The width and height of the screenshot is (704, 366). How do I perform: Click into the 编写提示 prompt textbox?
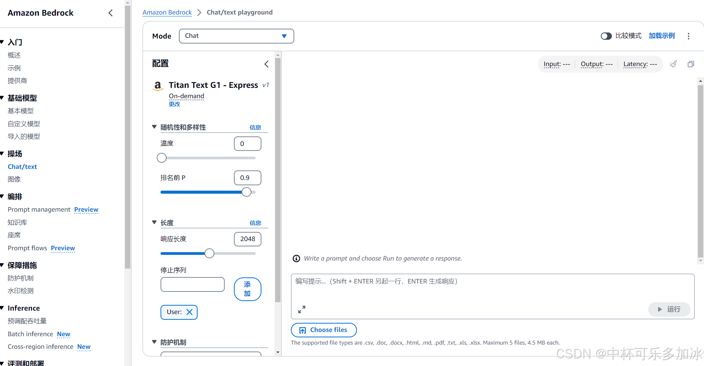492,296
